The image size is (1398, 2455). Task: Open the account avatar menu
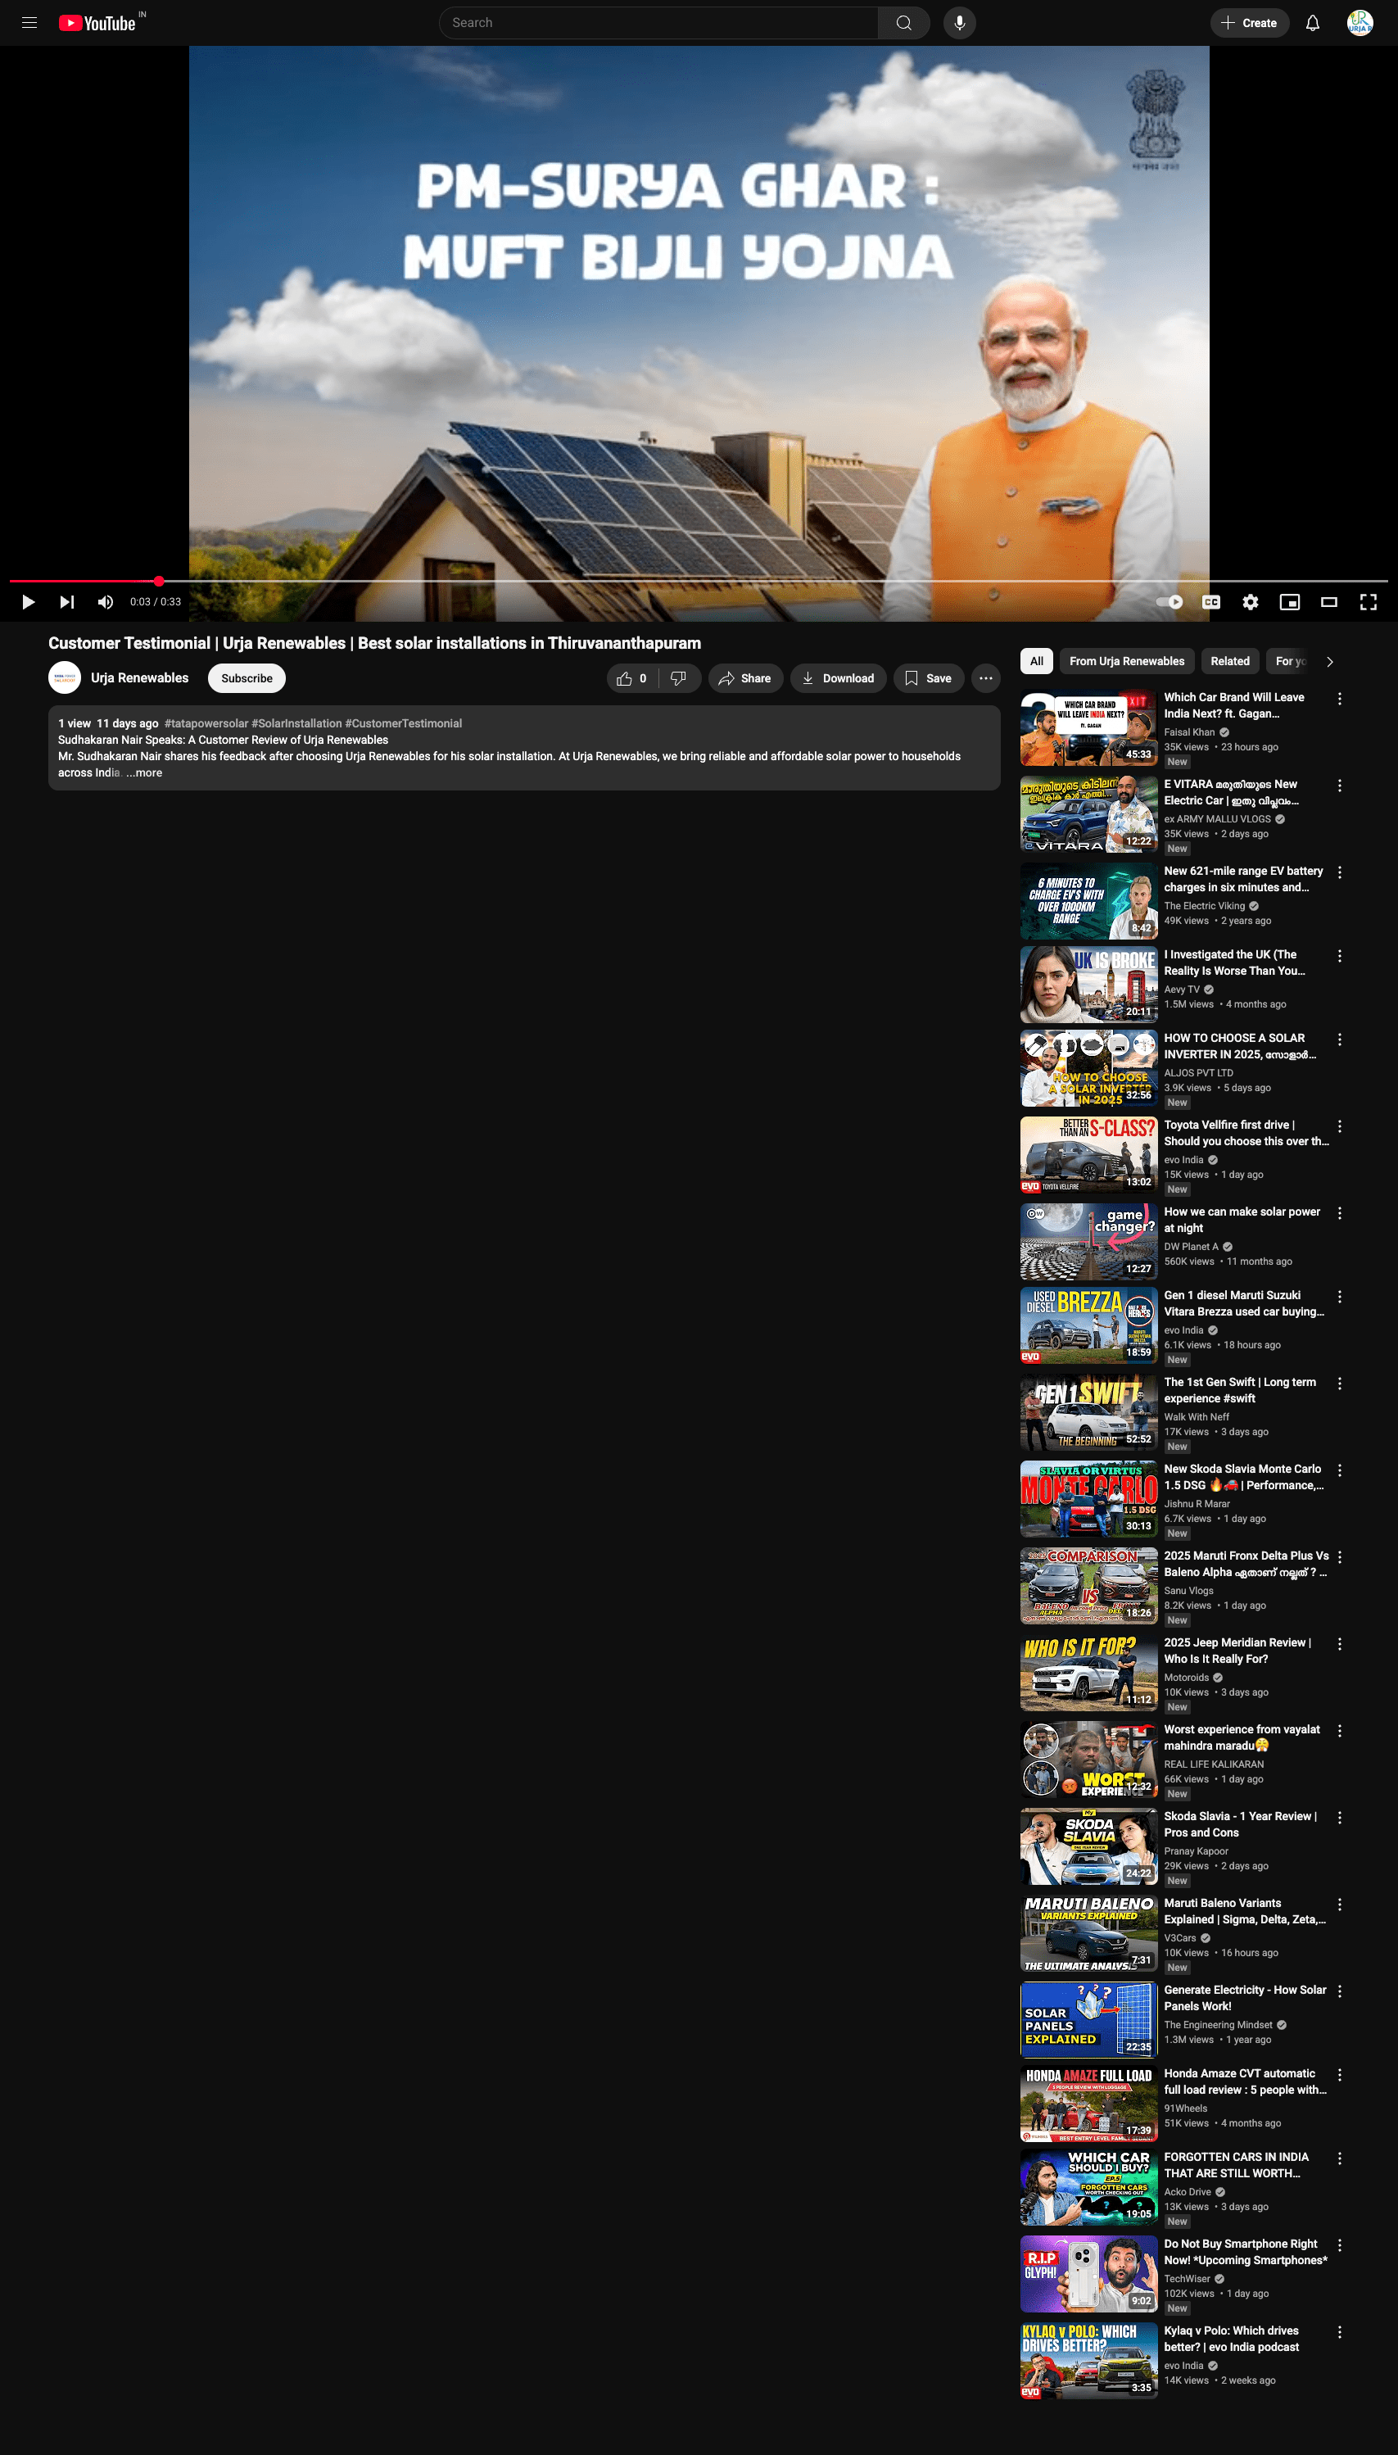pos(1360,23)
